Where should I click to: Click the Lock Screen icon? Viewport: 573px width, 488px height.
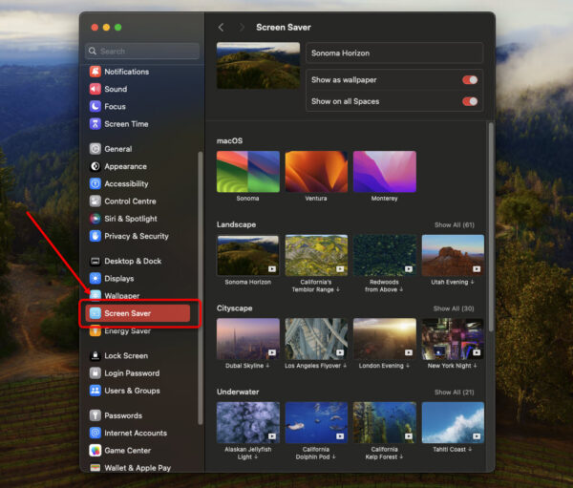[x=95, y=355]
